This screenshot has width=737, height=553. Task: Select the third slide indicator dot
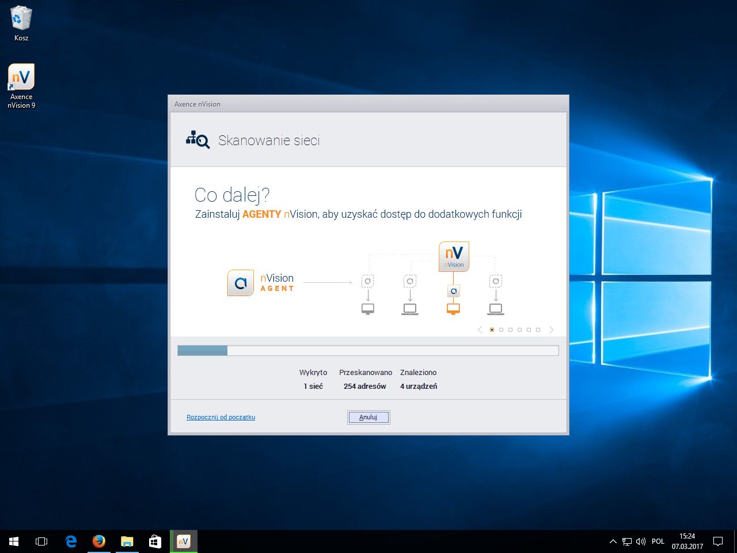tap(510, 330)
